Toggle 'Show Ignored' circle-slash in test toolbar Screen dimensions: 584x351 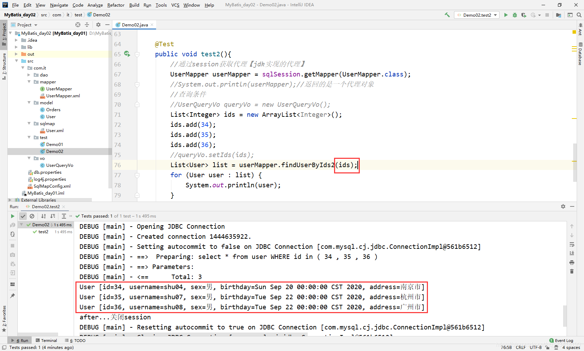coord(32,216)
